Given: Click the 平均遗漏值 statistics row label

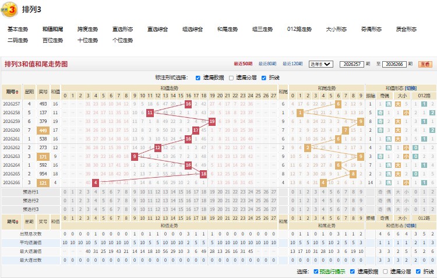Looking at the screenshot, I should [x=31, y=242].
